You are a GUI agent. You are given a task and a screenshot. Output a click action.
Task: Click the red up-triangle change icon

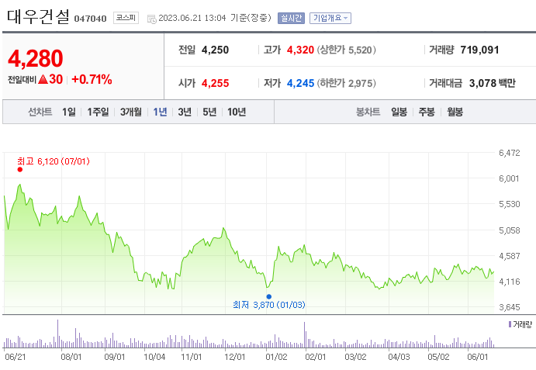(43, 80)
